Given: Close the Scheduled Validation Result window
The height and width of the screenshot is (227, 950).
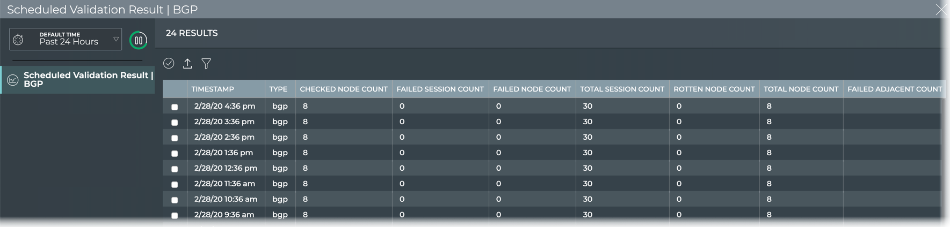Looking at the screenshot, I should [941, 10].
